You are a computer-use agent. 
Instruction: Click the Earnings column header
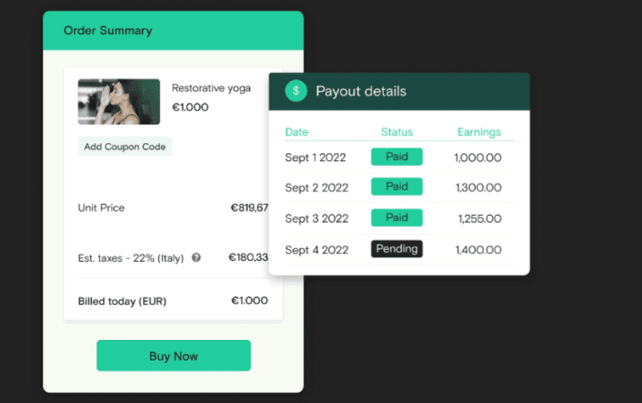[x=479, y=132]
